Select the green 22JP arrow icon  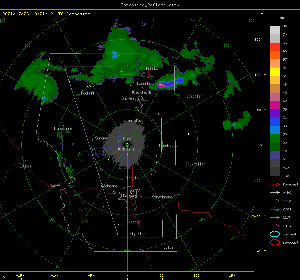tap(275, 217)
